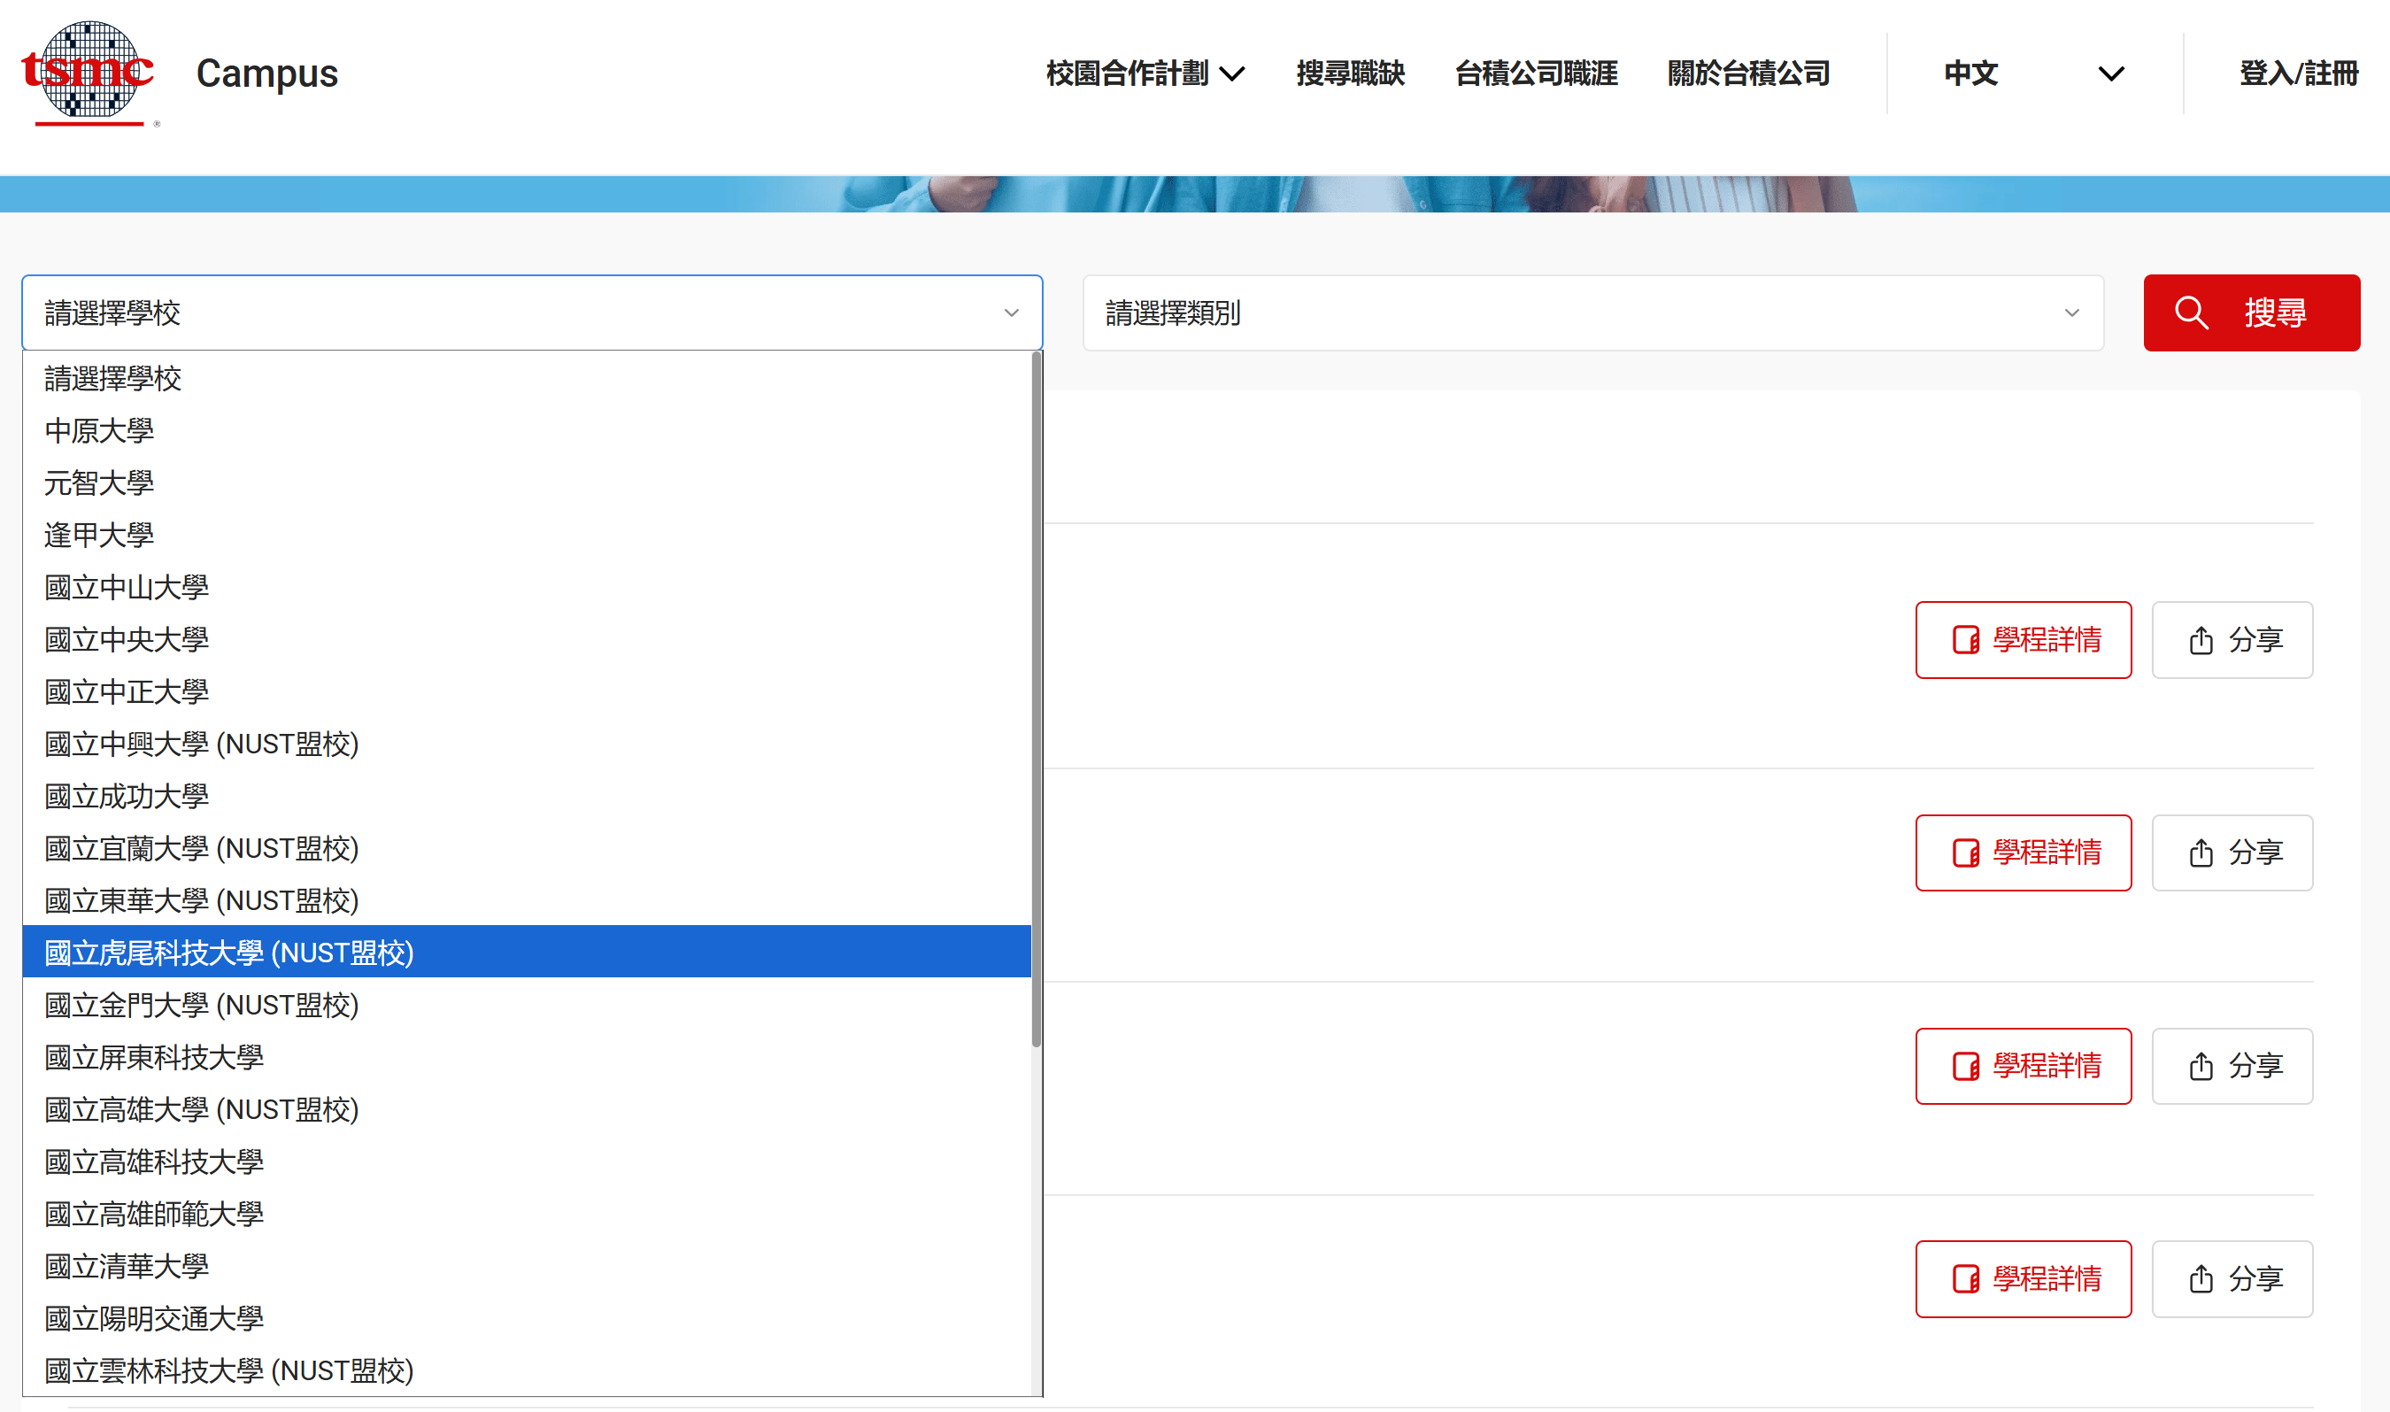The width and height of the screenshot is (2390, 1412).
Task: Click the tsmc wafer logo
Action: pyautogui.click(x=89, y=68)
